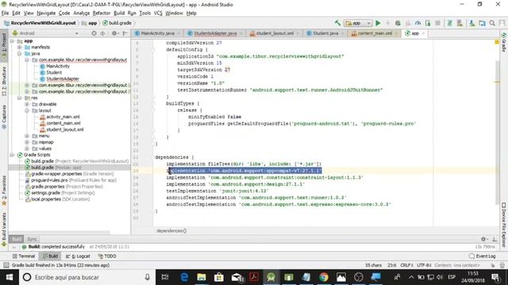Click Hide Project panel icon
This screenshot has width=508, height=285.
click(x=125, y=33)
